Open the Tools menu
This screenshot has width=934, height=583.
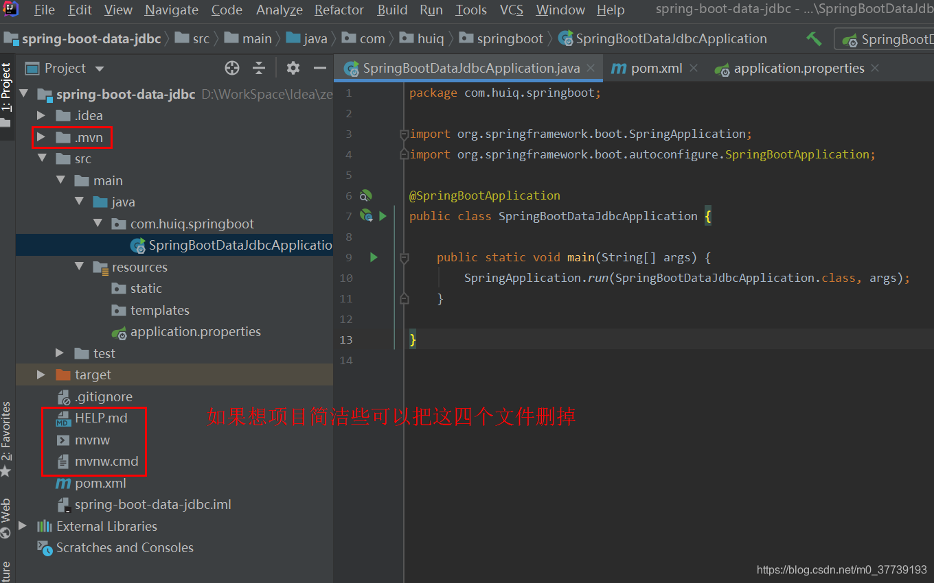(471, 10)
